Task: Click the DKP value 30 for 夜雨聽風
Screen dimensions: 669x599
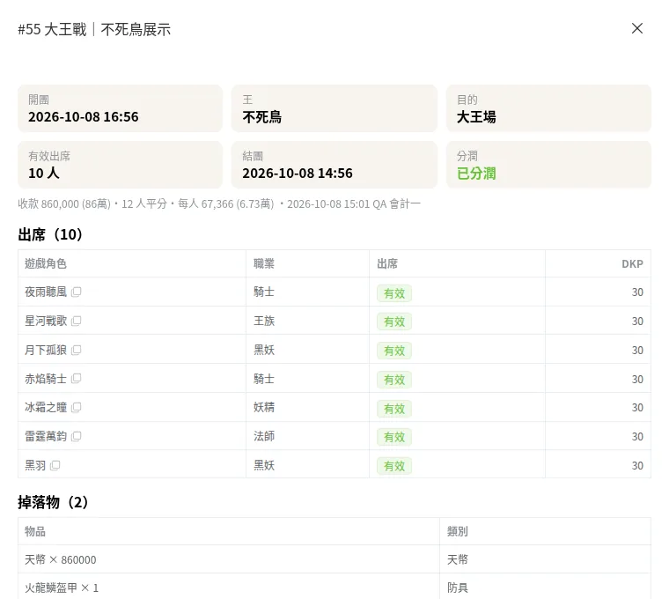Action: pos(637,292)
